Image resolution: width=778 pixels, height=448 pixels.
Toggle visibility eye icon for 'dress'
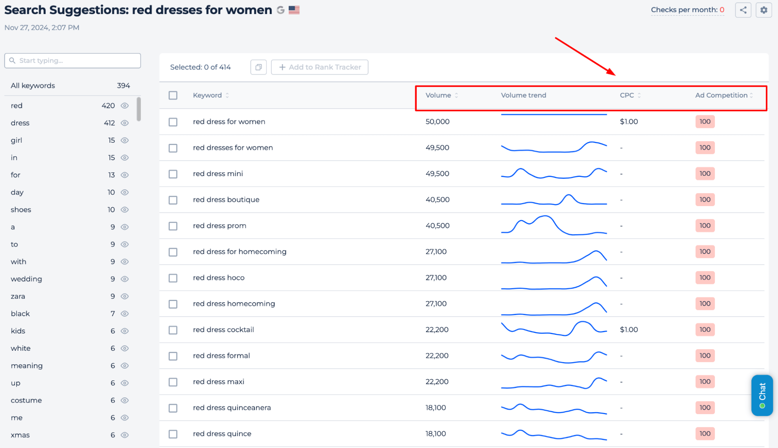click(x=125, y=123)
